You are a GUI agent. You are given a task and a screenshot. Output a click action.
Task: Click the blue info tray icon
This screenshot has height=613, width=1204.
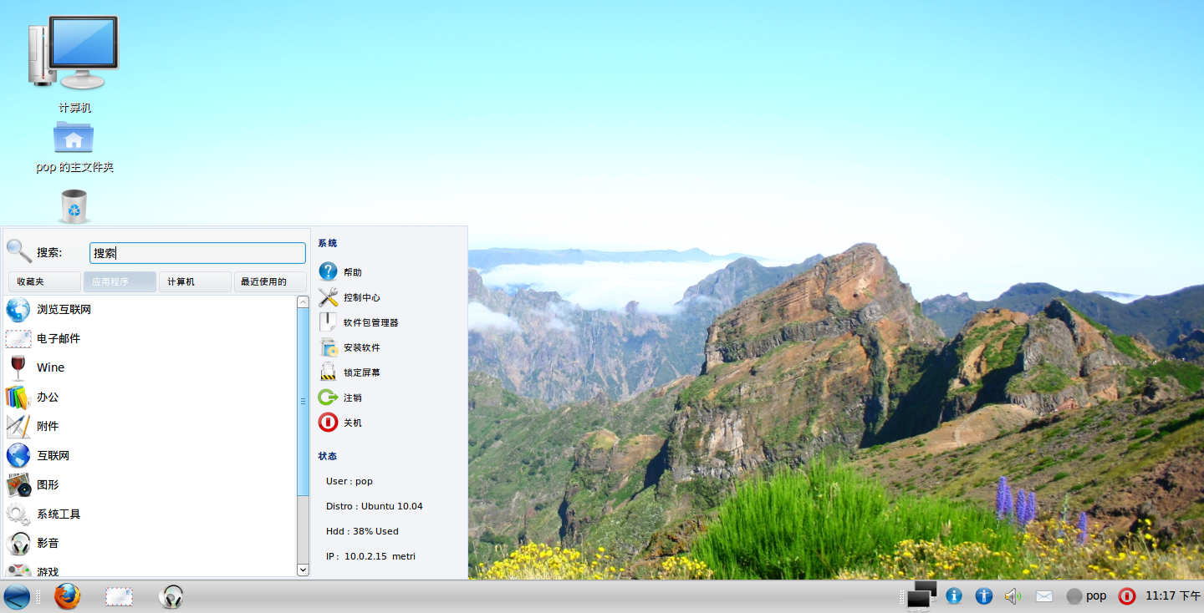click(954, 595)
